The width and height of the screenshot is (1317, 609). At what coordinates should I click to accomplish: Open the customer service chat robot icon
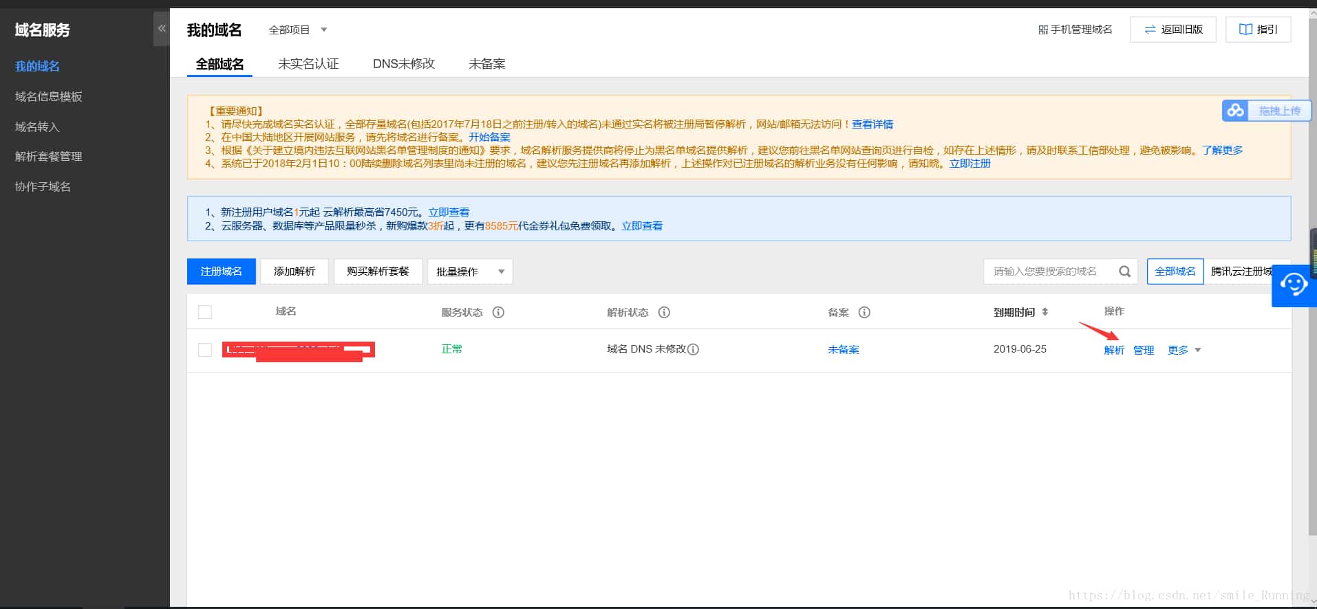coord(1294,285)
